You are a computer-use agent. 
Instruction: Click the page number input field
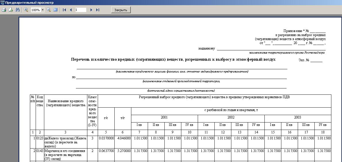click(x=80, y=10)
